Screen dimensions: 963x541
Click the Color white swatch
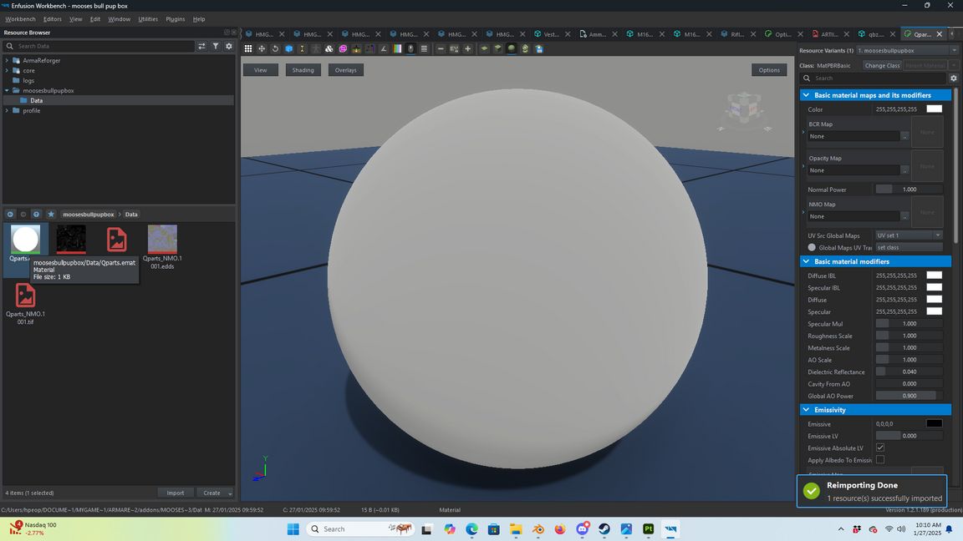click(x=934, y=109)
